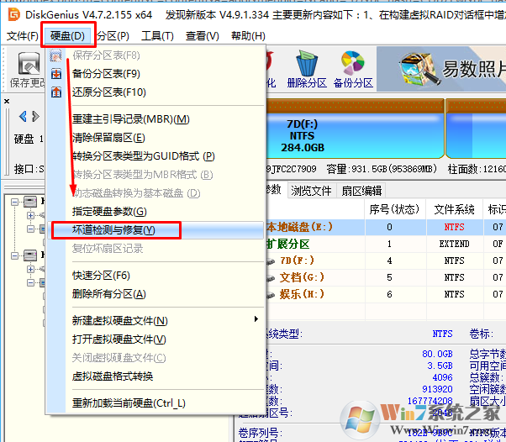
Task: Click the red NTFS cell in row 0
Action: click(454, 228)
